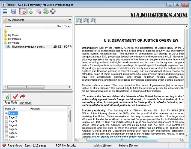Select the Page 4 label in page list
The height and width of the screenshot is (149, 191).
13,125
